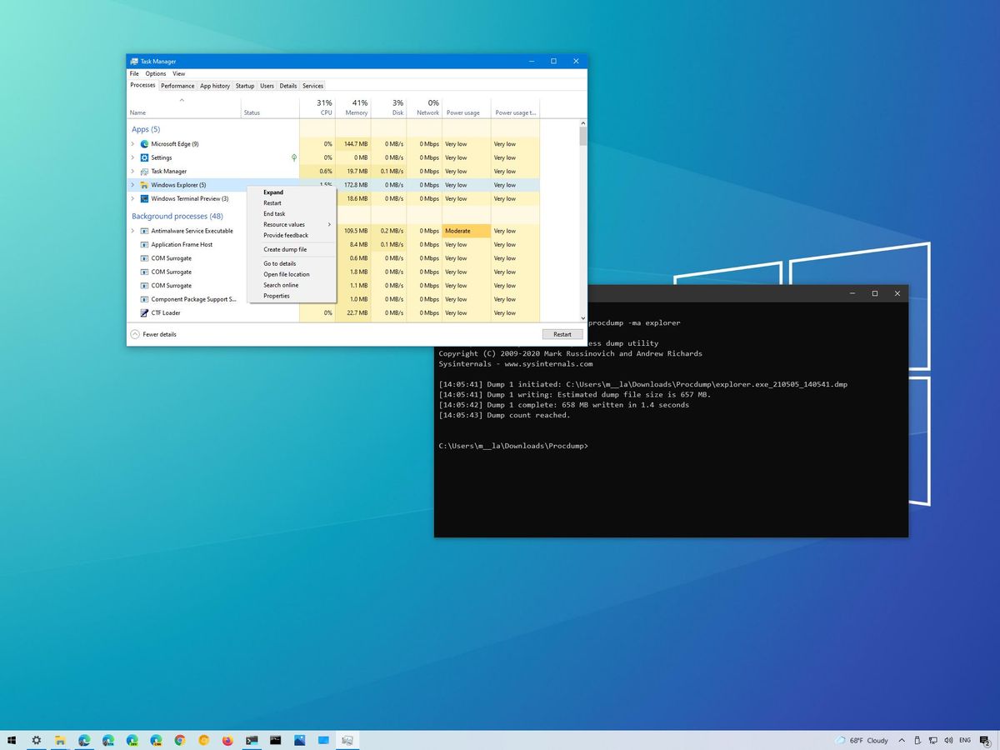Select the Windows Explorer process icon
Screen dimensions: 1000x750
pyautogui.click(x=143, y=185)
